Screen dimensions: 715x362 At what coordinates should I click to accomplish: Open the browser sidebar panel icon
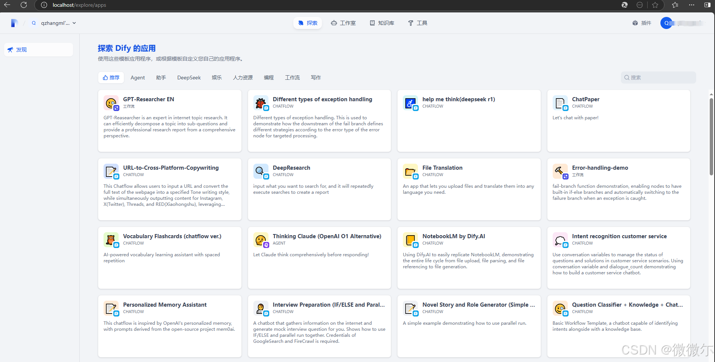(x=707, y=5)
